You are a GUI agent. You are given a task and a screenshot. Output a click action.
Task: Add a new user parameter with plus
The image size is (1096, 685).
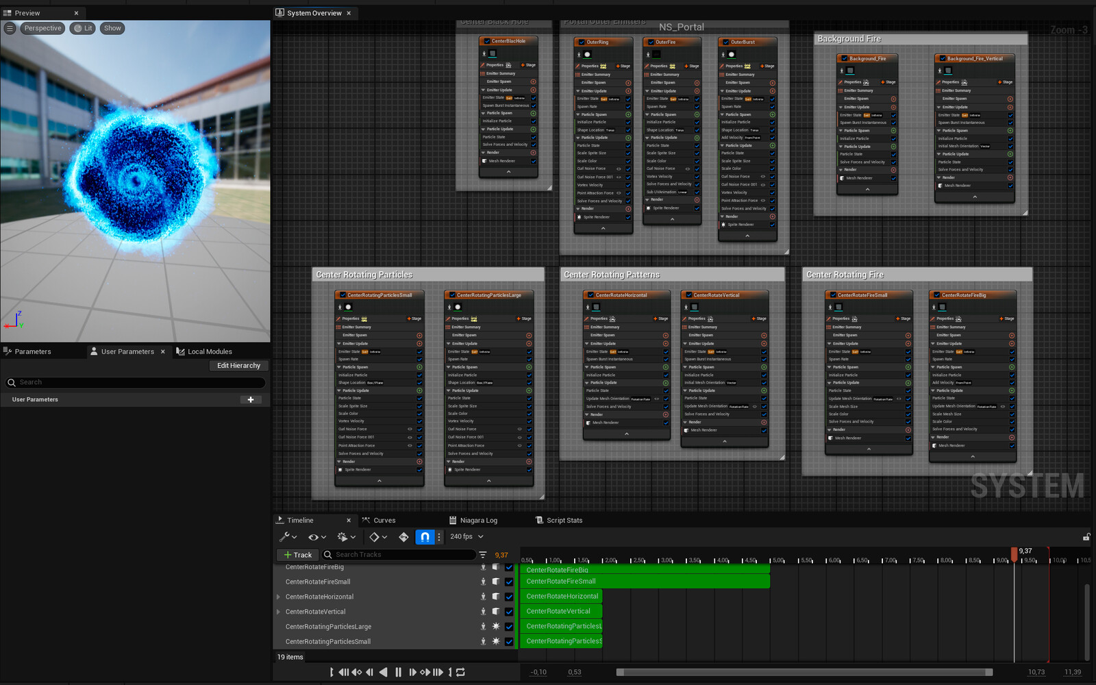pyautogui.click(x=251, y=399)
